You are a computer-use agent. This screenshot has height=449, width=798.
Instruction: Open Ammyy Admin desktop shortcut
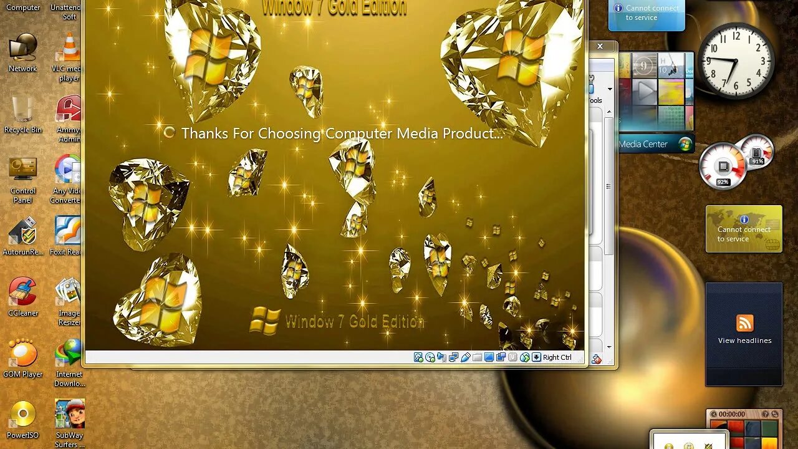[69, 119]
